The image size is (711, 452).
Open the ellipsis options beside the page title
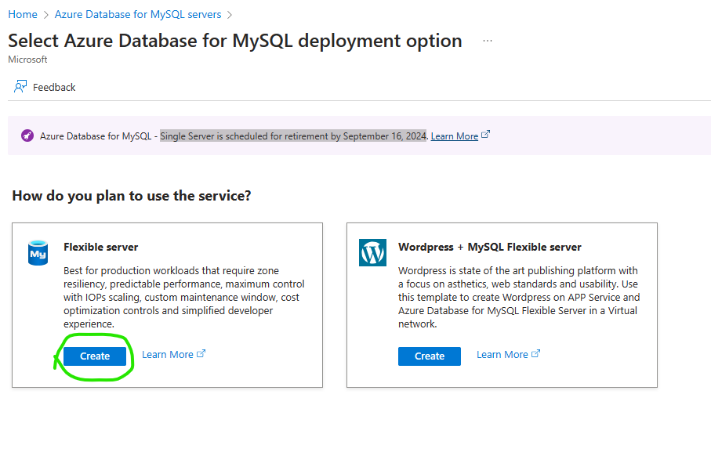(487, 42)
